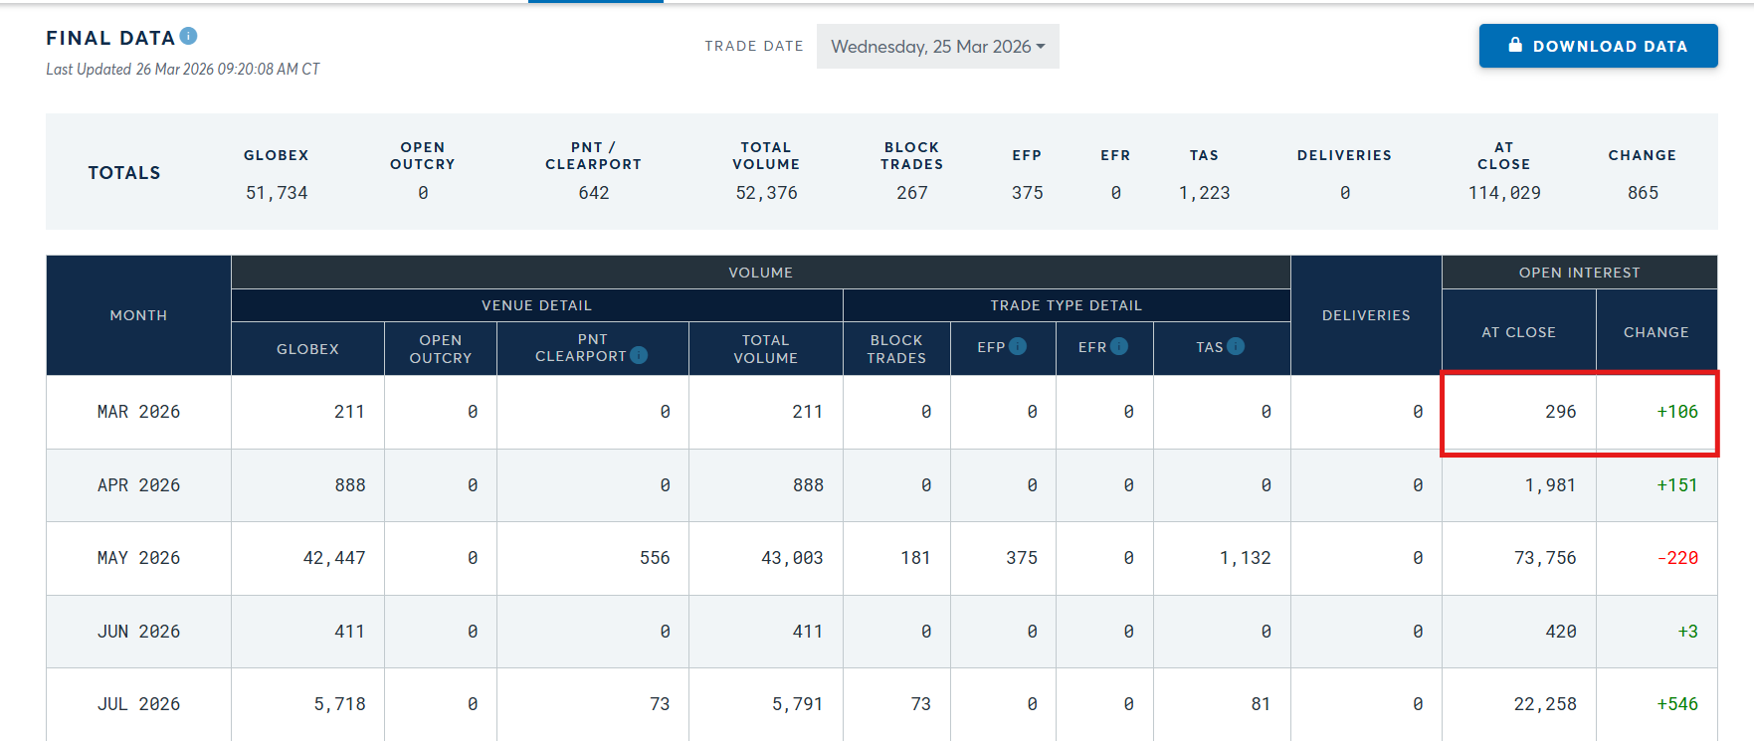Click the info icon beside Final Data
1754x741 pixels.
[189, 37]
